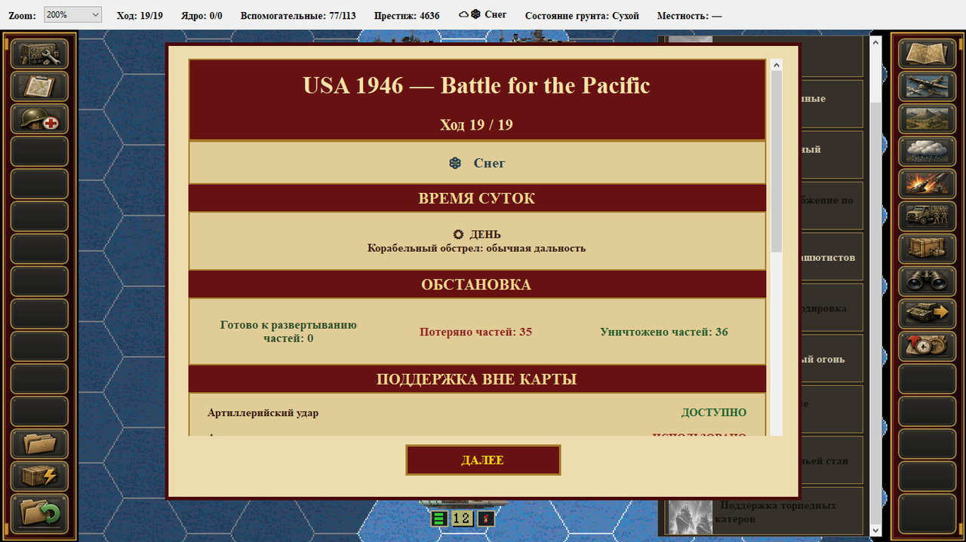Viewport: 966px width, 542px height.
Task: Click the Готово к развертыванию частей: 0 text
Action: click(x=288, y=332)
